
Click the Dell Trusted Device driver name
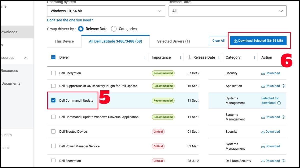click(73, 132)
